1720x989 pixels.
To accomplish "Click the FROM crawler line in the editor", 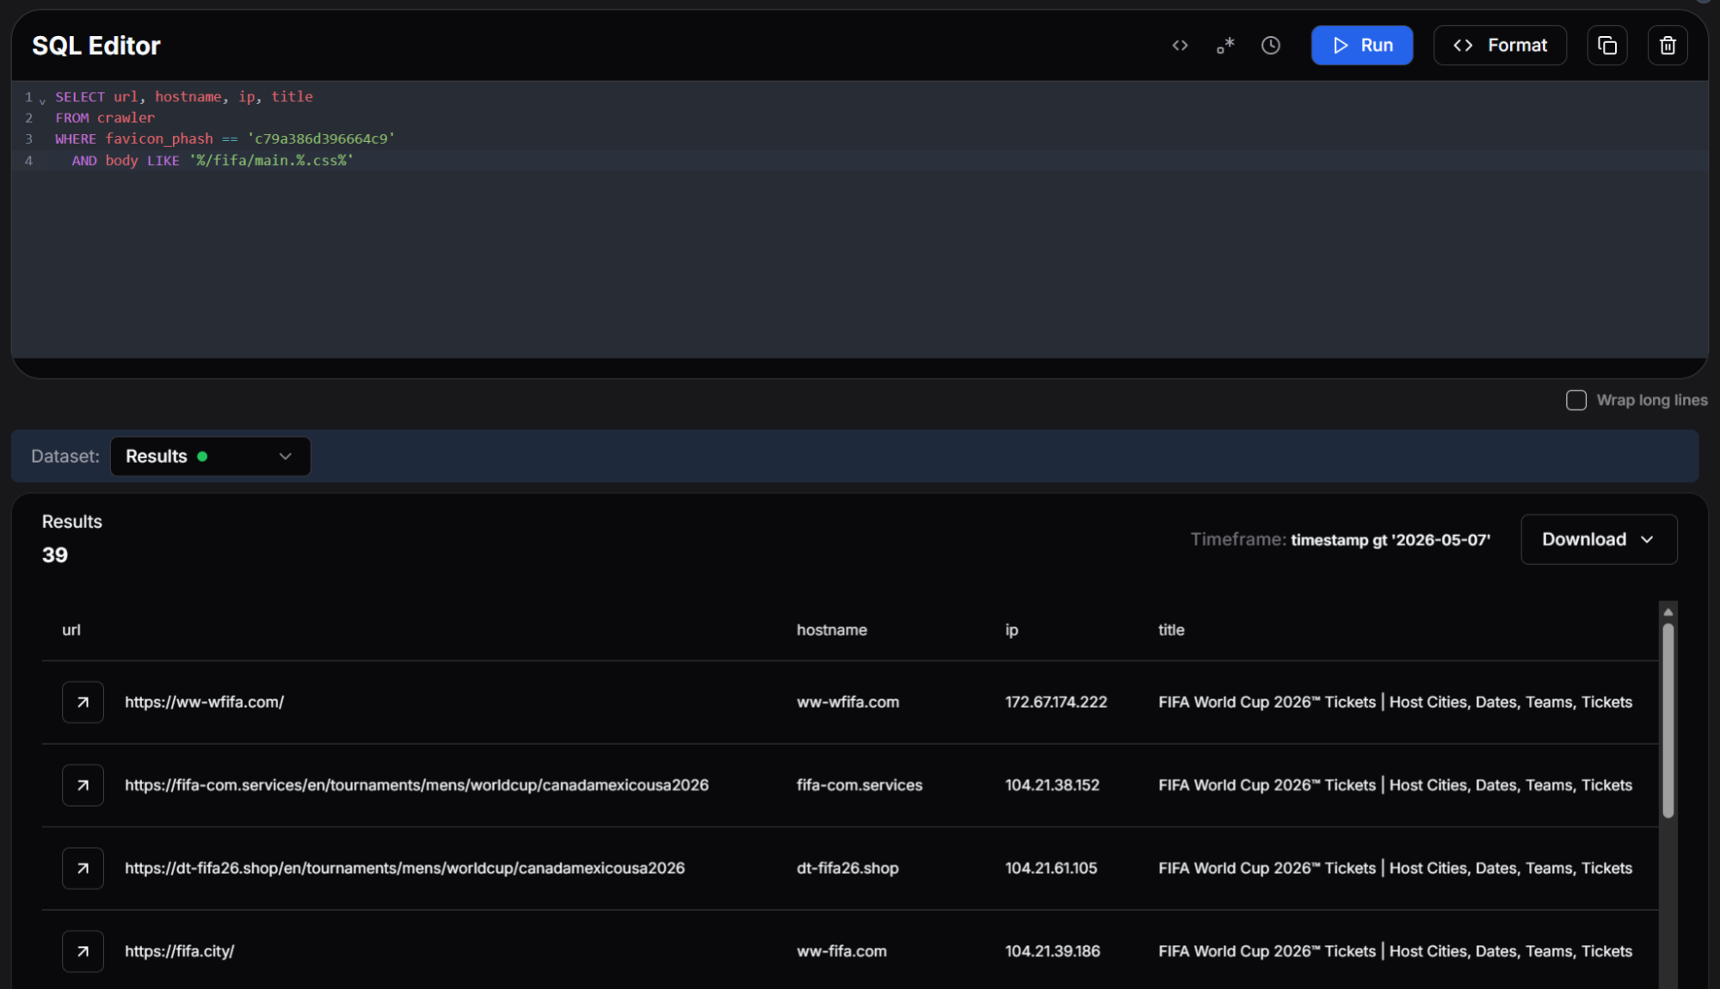I will pyautogui.click(x=105, y=118).
